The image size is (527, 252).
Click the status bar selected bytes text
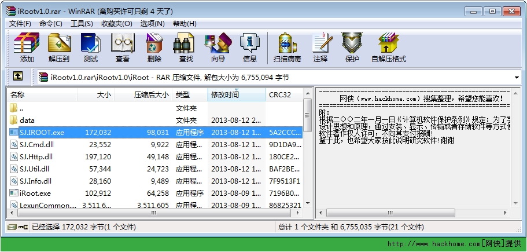point(84,227)
